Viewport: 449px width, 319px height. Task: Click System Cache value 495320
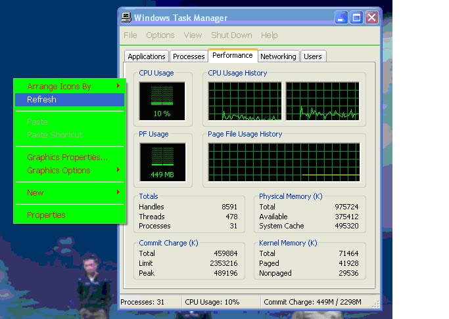coord(346,226)
